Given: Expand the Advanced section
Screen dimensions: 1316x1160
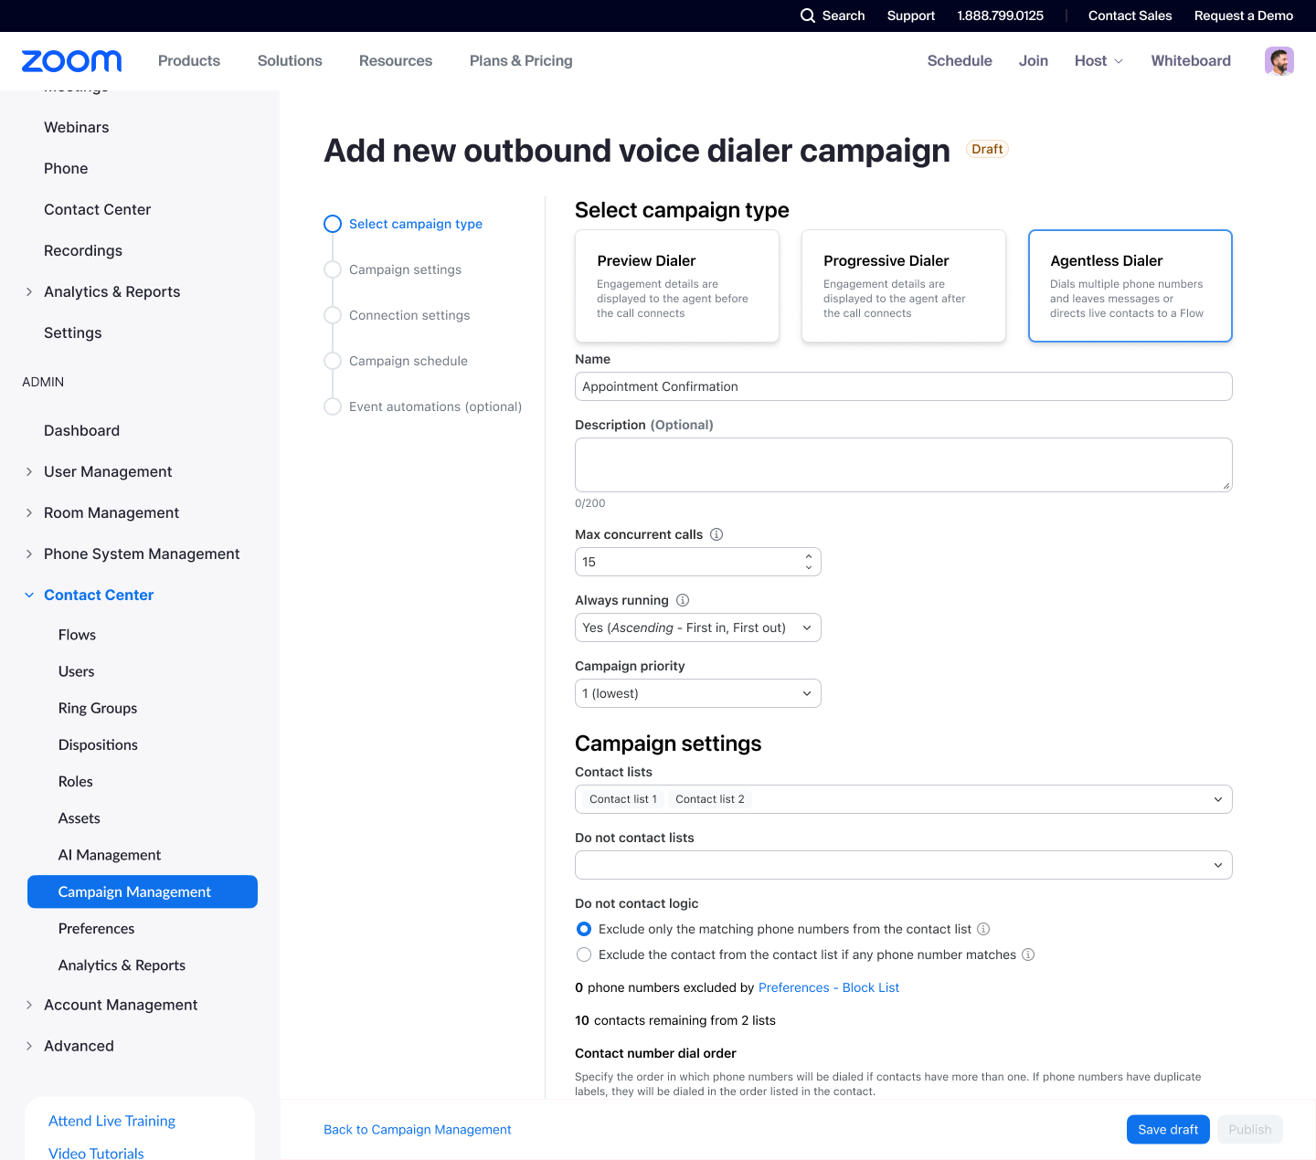Looking at the screenshot, I should tap(29, 1046).
